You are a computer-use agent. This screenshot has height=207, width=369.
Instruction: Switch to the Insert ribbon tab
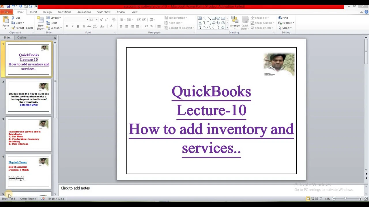tap(33, 12)
